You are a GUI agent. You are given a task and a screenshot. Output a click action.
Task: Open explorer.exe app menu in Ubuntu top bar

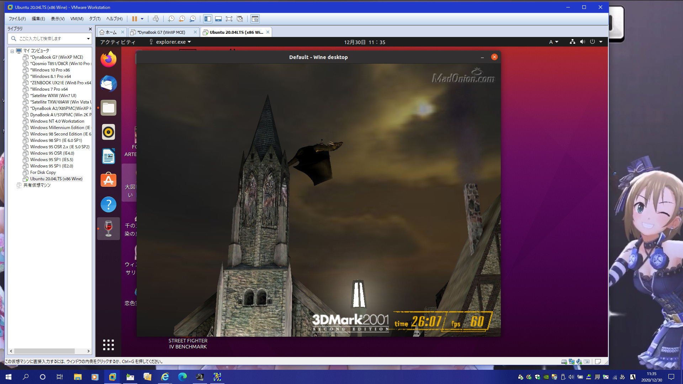[x=170, y=42]
